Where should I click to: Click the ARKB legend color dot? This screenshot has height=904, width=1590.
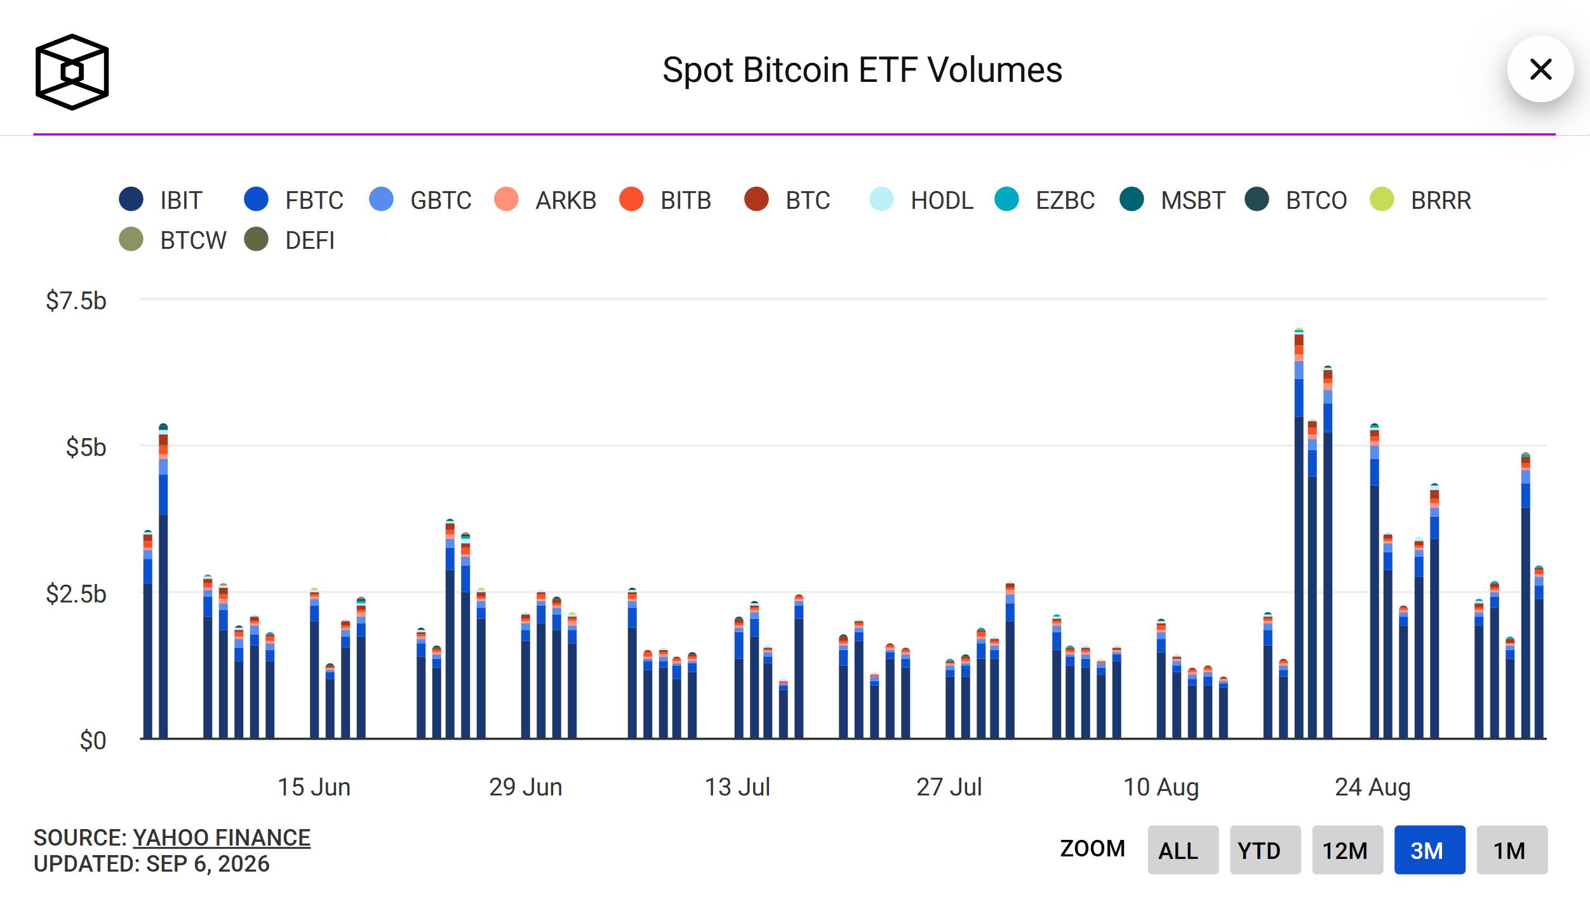tap(506, 199)
